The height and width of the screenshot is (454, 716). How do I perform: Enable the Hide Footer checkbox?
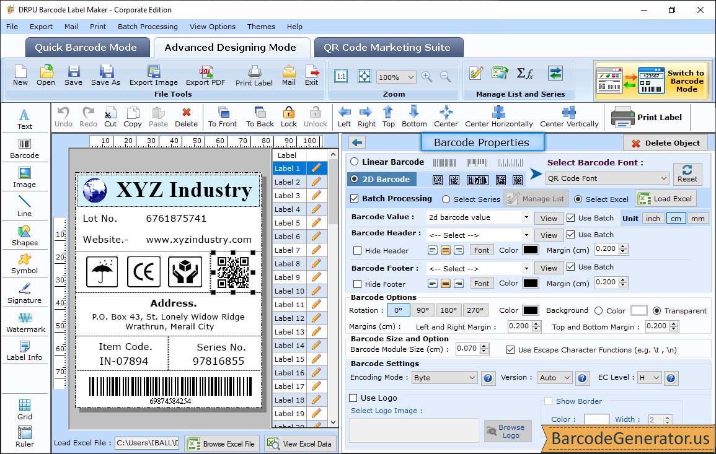click(x=358, y=284)
